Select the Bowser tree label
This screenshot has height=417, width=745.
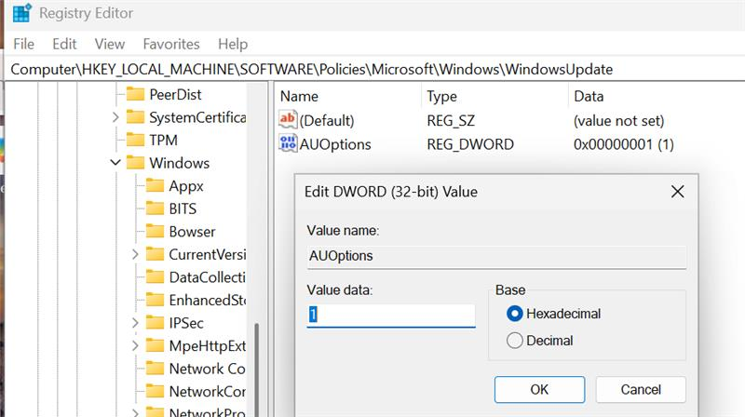pos(192,231)
